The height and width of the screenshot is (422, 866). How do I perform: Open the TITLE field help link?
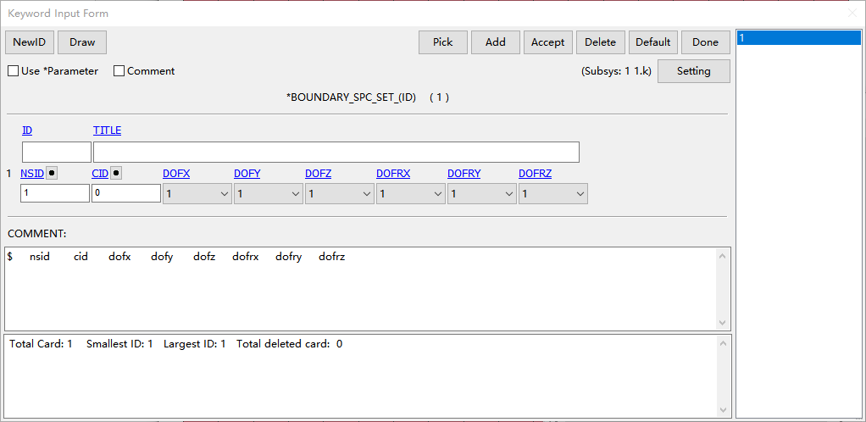[107, 130]
